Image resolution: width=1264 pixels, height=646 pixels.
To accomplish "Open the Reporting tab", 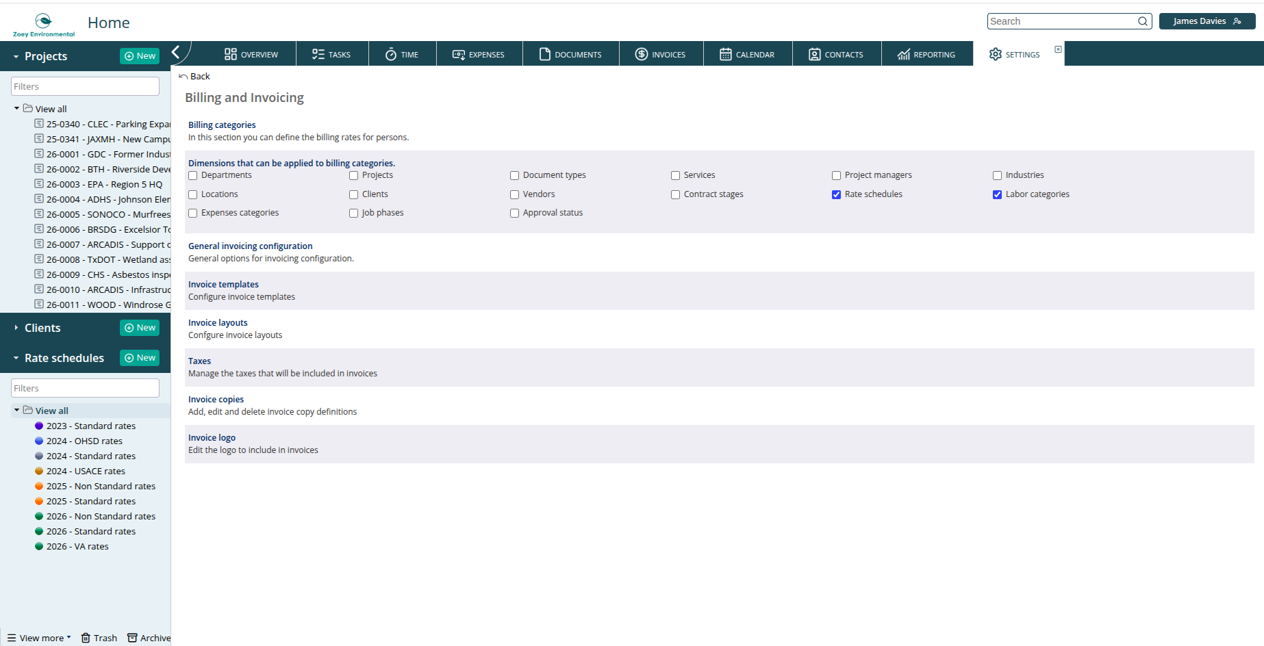I will click(926, 54).
